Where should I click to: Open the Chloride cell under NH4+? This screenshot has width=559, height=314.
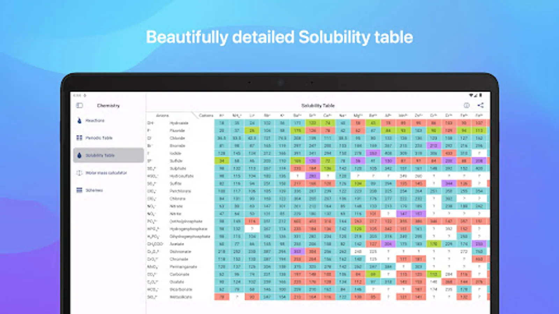237,138
